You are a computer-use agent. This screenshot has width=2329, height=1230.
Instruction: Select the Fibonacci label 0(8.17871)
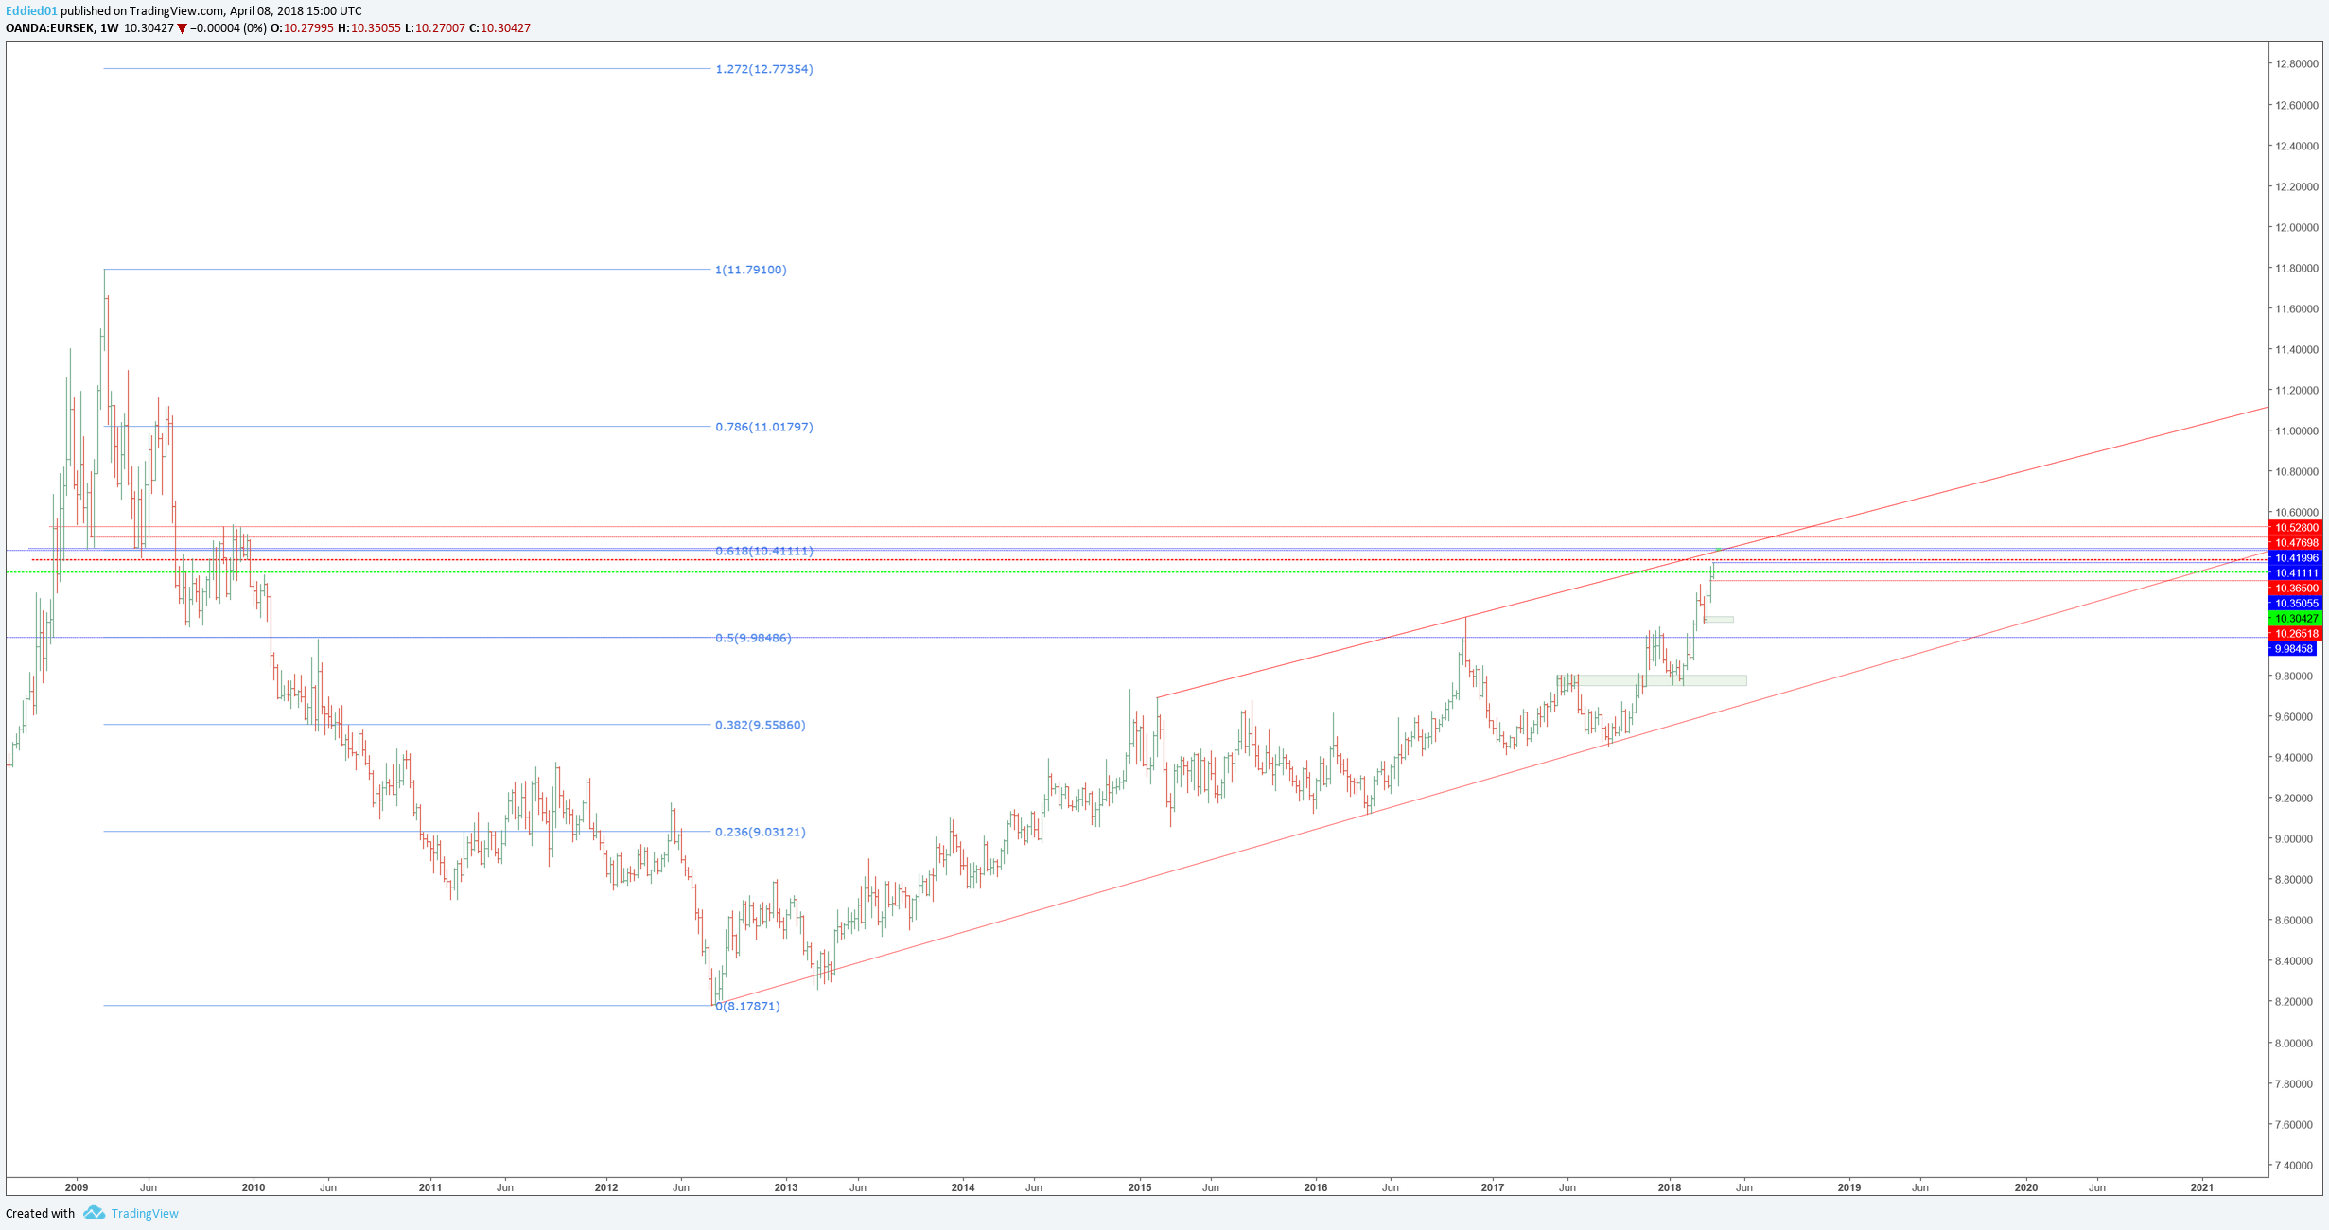(x=748, y=1006)
